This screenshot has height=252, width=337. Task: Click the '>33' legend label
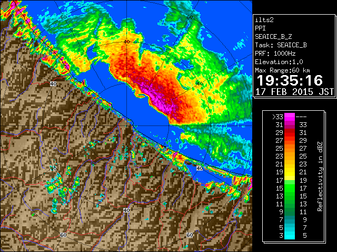(277, 117)
